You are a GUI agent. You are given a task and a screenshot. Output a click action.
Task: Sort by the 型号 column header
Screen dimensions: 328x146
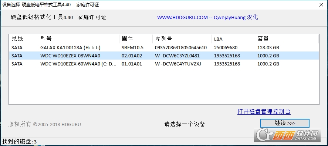point(78,39)
